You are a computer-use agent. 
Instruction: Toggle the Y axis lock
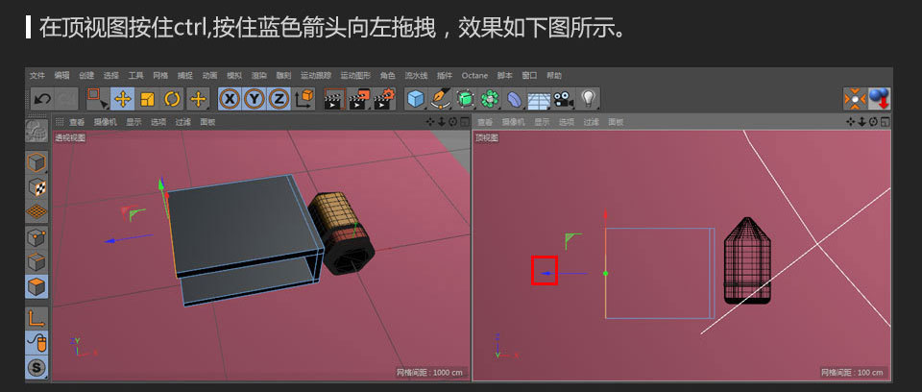tap(254, 99)
